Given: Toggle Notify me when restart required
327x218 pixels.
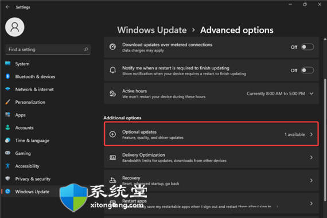Looking at the screenshot, I should [x=307, y=71].
